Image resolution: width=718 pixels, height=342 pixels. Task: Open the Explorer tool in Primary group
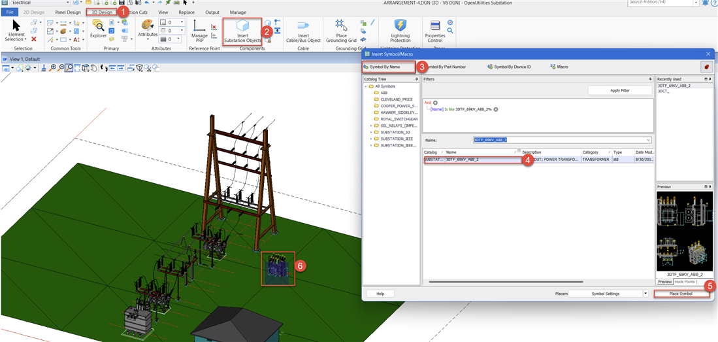pyautogui.click(x=98, y=26)
